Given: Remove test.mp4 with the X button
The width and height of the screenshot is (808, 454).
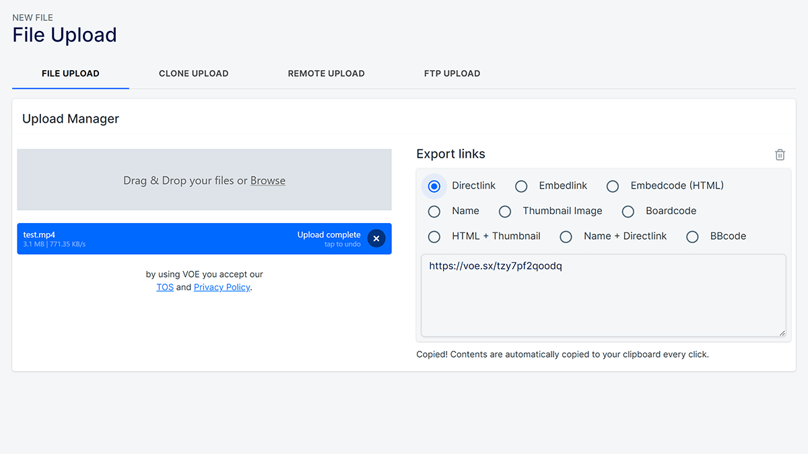Looking at the screenshot, I should click(x=376, y=238).
